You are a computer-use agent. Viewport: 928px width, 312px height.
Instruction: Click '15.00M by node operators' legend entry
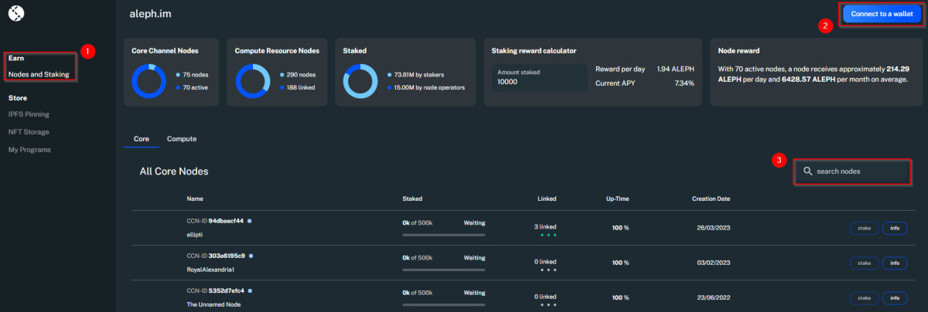click(x=425, y=87)
